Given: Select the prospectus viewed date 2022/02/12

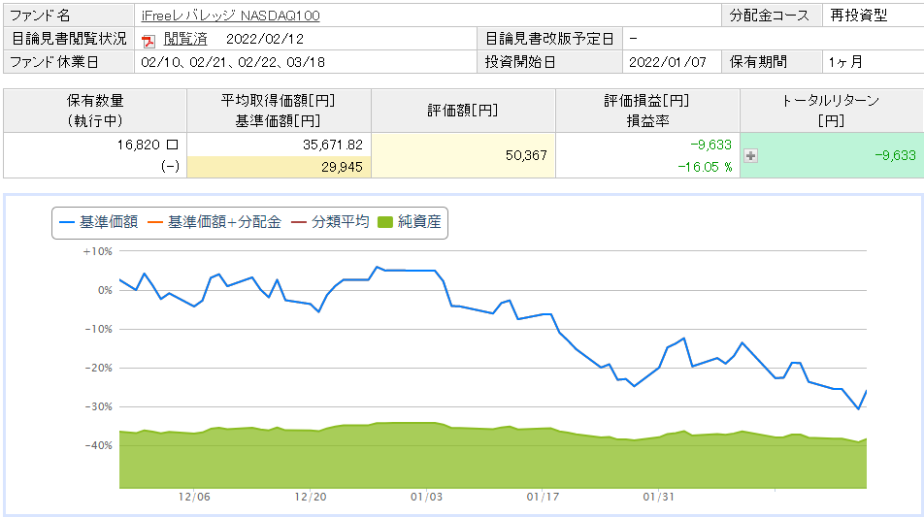Looking at the screenshot, I should 265,39.
